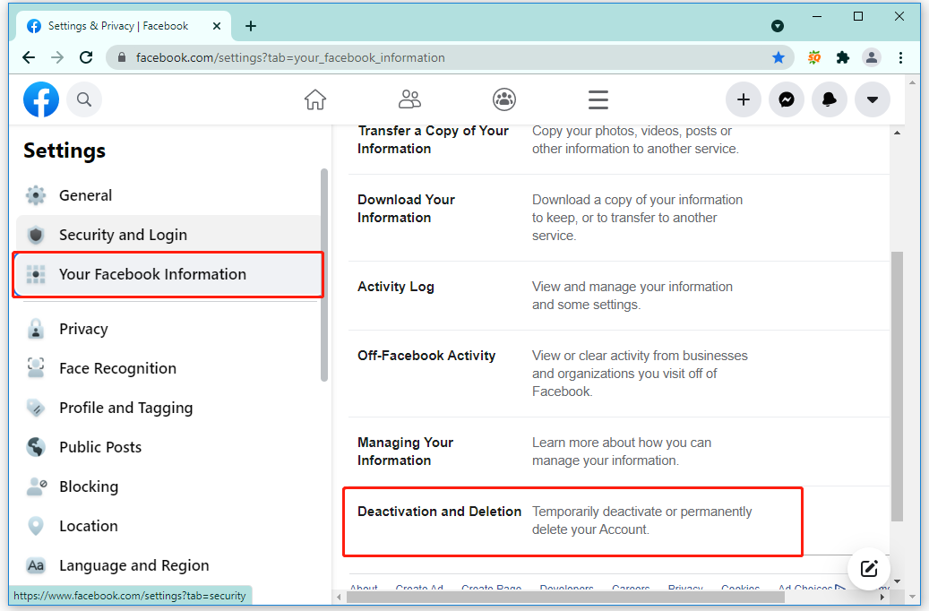Screen dimensions: 929x611
Task: Open General settings
Action: pos(168,195)
